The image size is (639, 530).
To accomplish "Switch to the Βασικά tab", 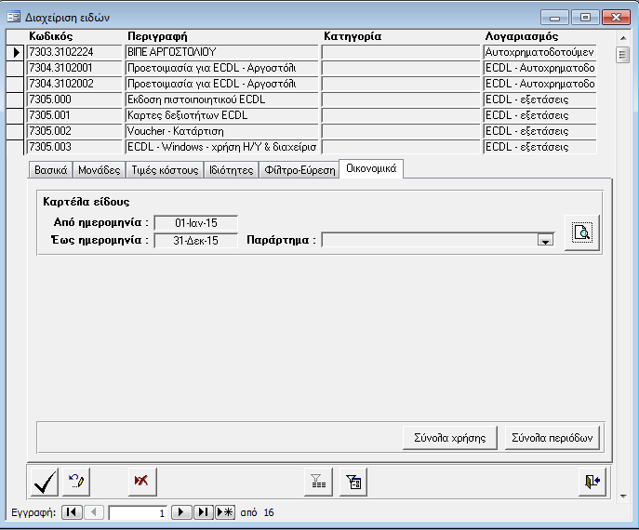I will (50, 170).
